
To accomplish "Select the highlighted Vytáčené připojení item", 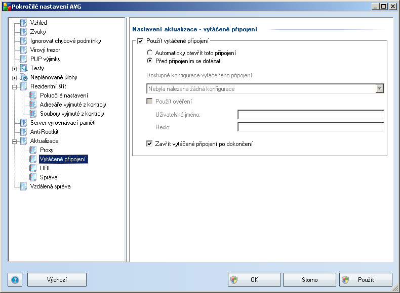I will [63, 159].
